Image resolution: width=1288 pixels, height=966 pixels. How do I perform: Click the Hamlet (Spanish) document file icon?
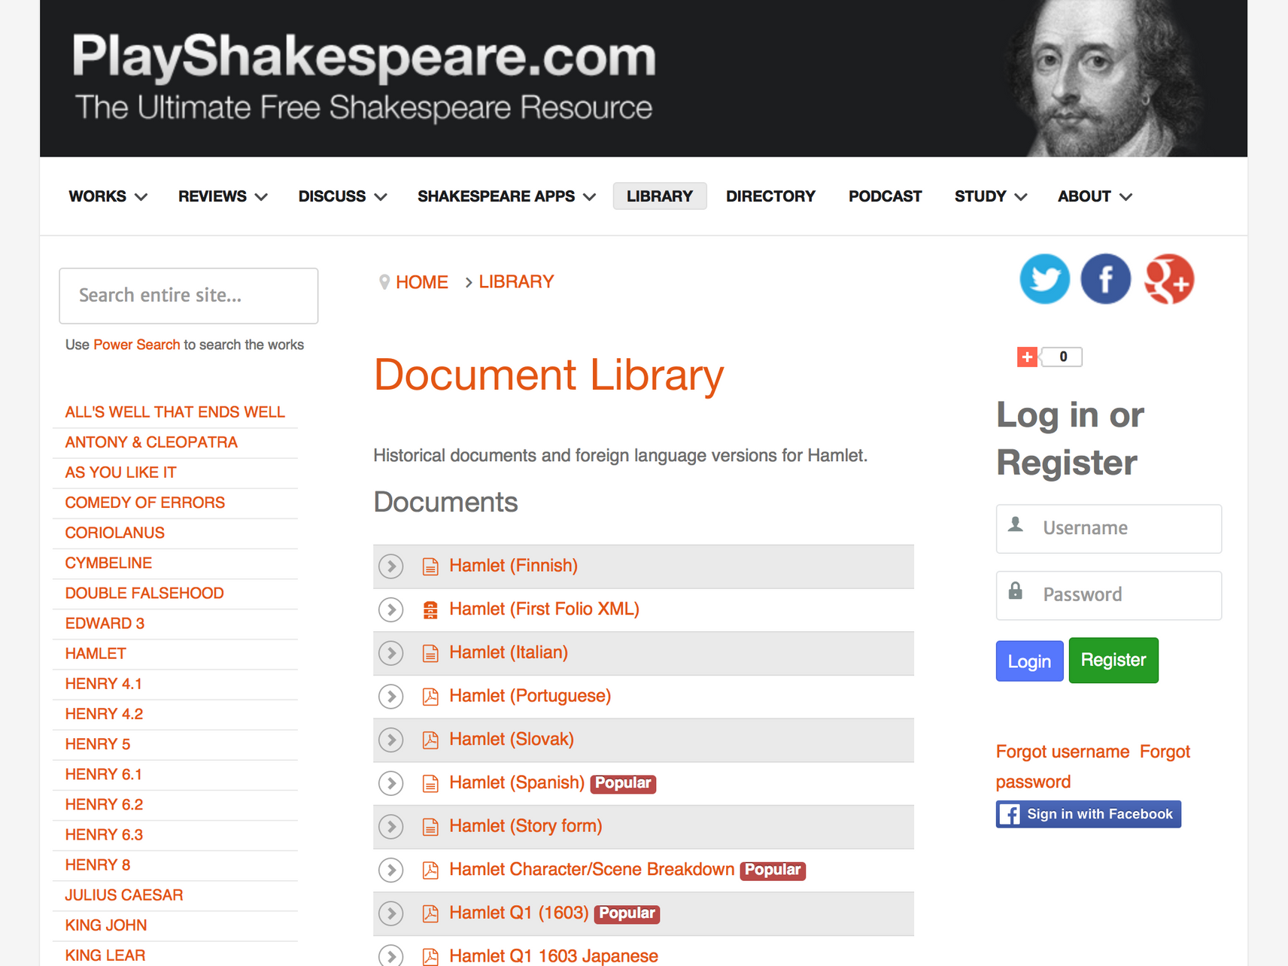[430, 784]
